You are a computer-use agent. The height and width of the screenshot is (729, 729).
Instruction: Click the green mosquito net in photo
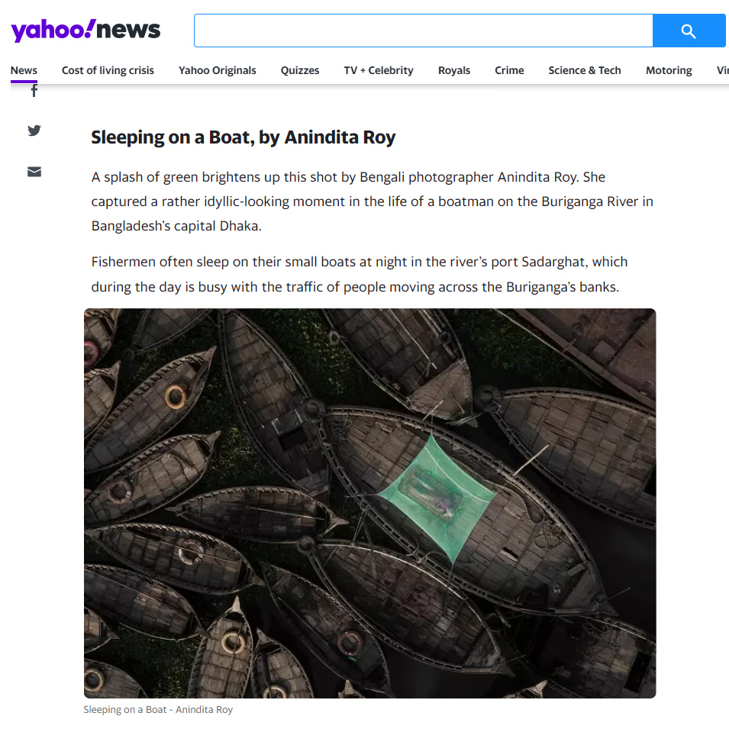click(x=435, y=498)
